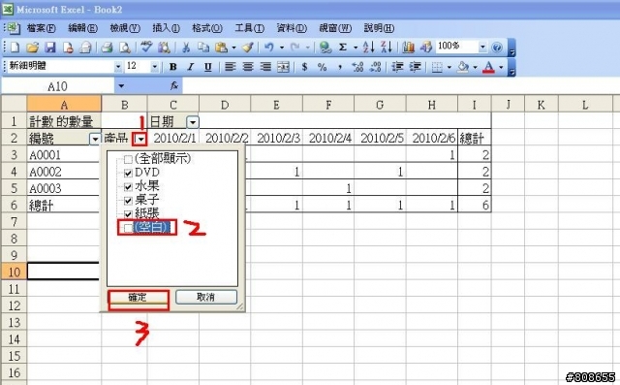This screenshot has width=620, height=385.
Task: Open the 資料 (Data) menu
Action: pyautogui.click(x=292, y=28)
